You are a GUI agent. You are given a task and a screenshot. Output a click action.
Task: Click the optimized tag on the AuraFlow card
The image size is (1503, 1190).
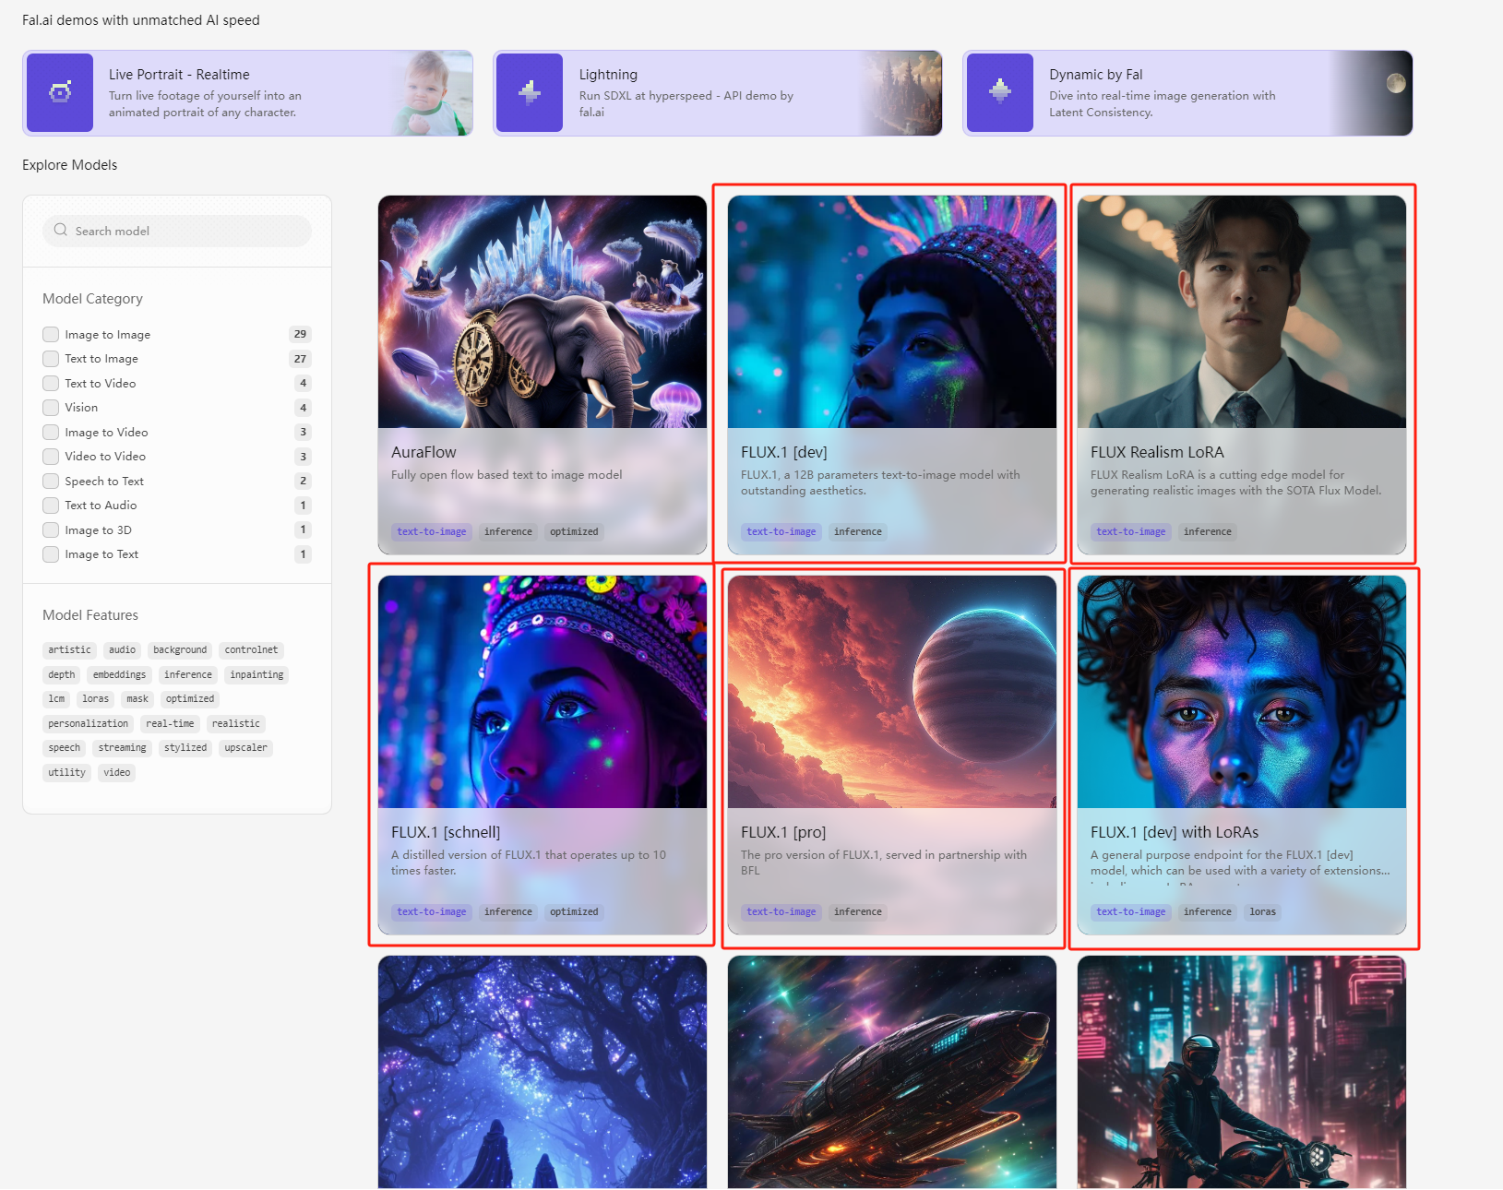pyautogui.click(x=574, y=532)
